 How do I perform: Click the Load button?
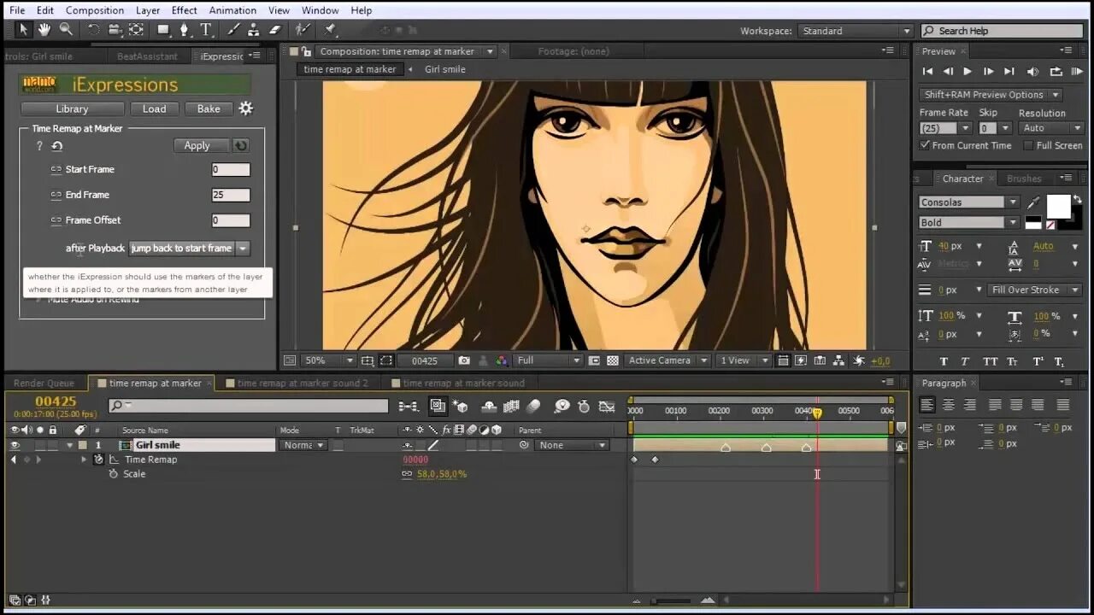pos(155,109)
